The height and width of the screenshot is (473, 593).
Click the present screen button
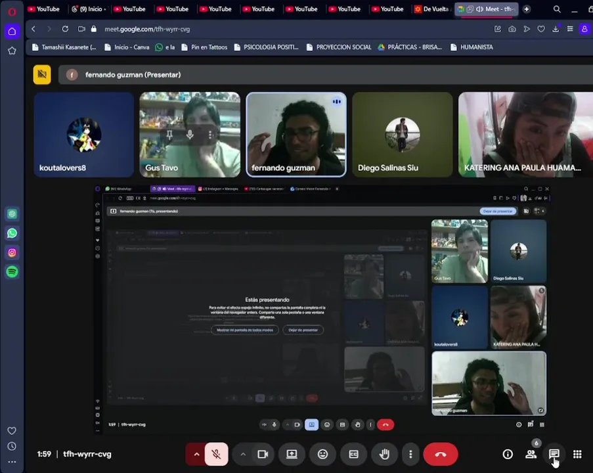tap(292, 454)
